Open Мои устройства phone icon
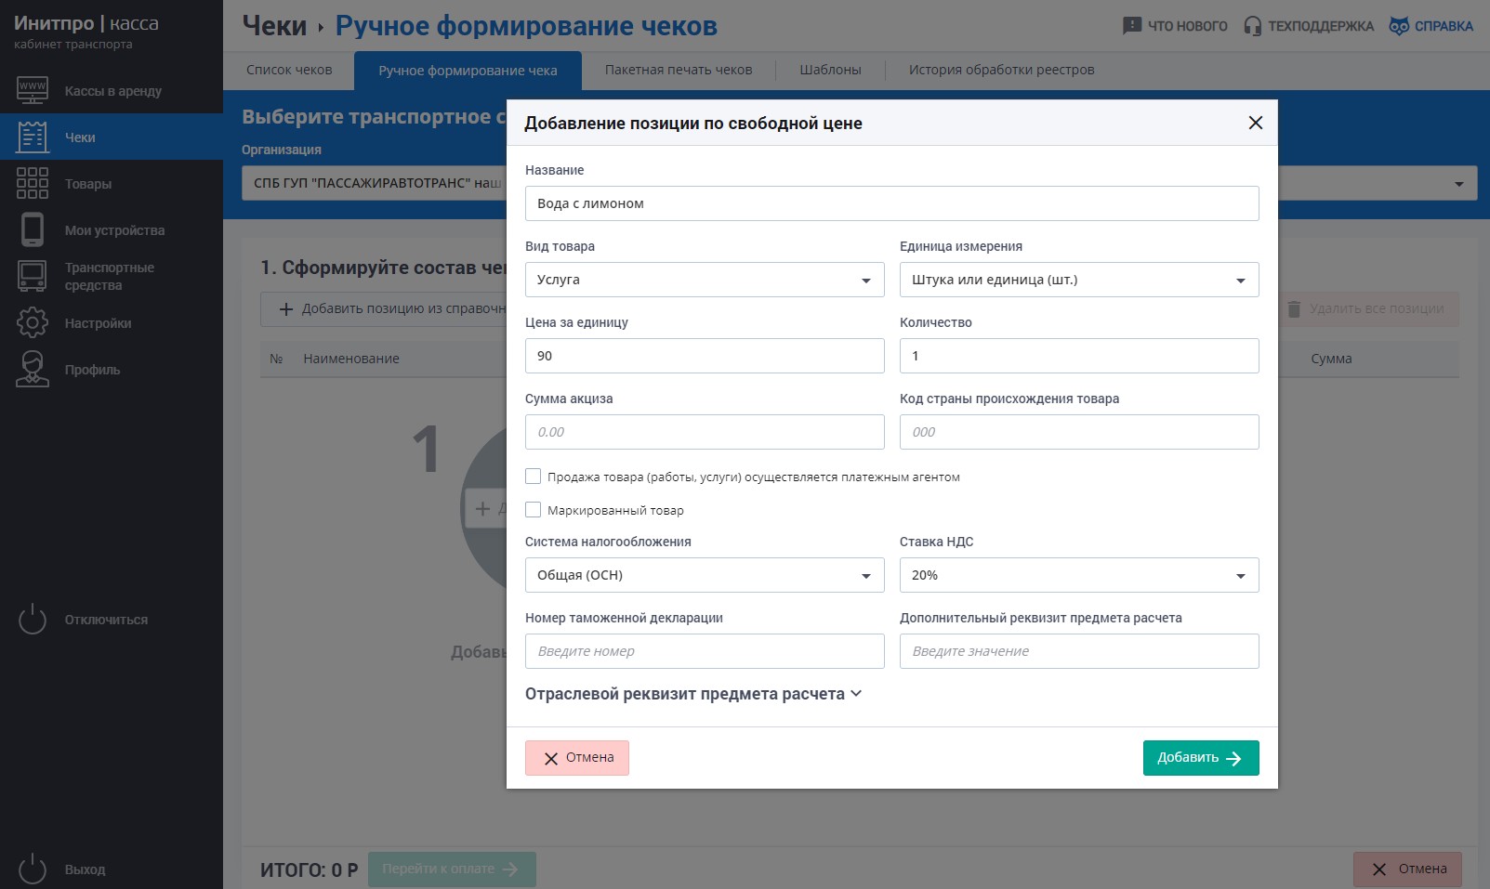 (x=33, y=229)
